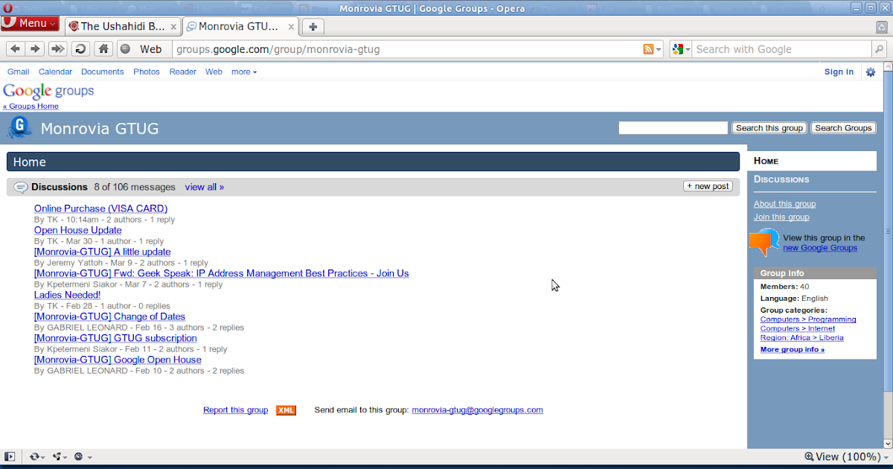Toggle the side panel button in status bar
This screenshot has width=893, height=469.
coord(10,456)
